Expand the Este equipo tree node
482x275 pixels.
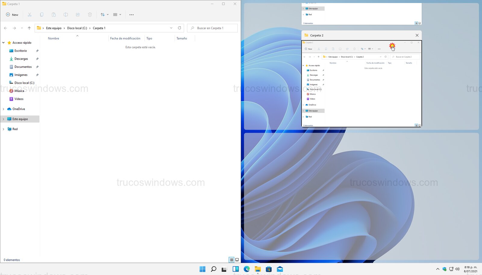pos(3,119)
